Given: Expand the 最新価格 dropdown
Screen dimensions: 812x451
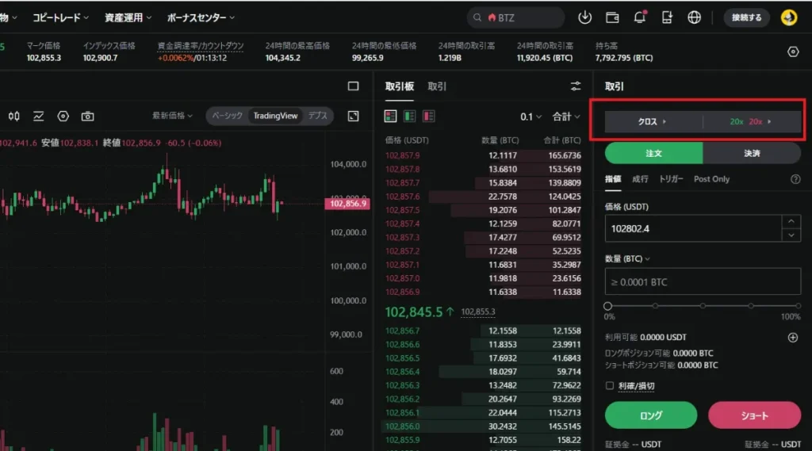Looking at the screenshot, I should pos(173,116).
